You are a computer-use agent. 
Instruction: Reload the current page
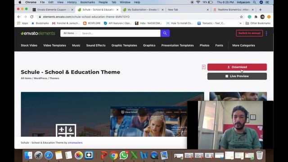point(32,17)
